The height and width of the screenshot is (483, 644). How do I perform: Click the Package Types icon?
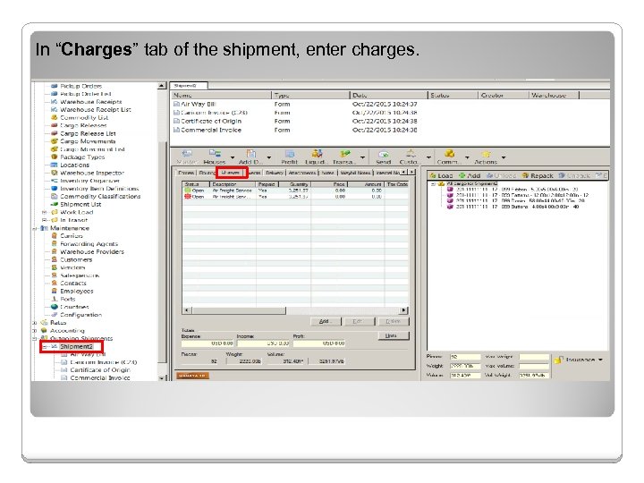[54, 157]
